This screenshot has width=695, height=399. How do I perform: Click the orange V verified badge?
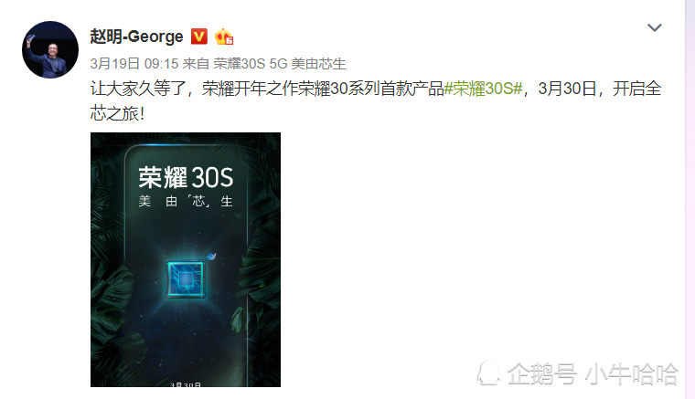click(x=199, y=37)
